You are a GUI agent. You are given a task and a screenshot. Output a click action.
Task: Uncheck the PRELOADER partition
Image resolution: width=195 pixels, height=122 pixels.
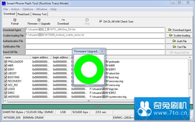coord(6,62)
